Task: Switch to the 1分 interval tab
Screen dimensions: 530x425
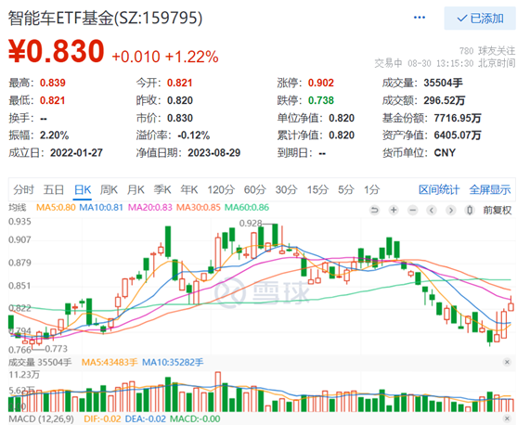Action: tap(371, 189)
